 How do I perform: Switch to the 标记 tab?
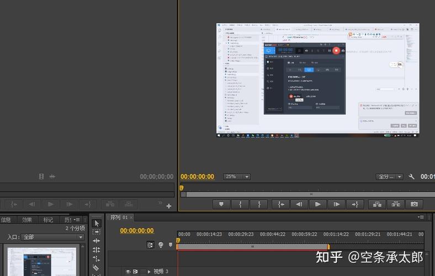(x=48, y=220)
